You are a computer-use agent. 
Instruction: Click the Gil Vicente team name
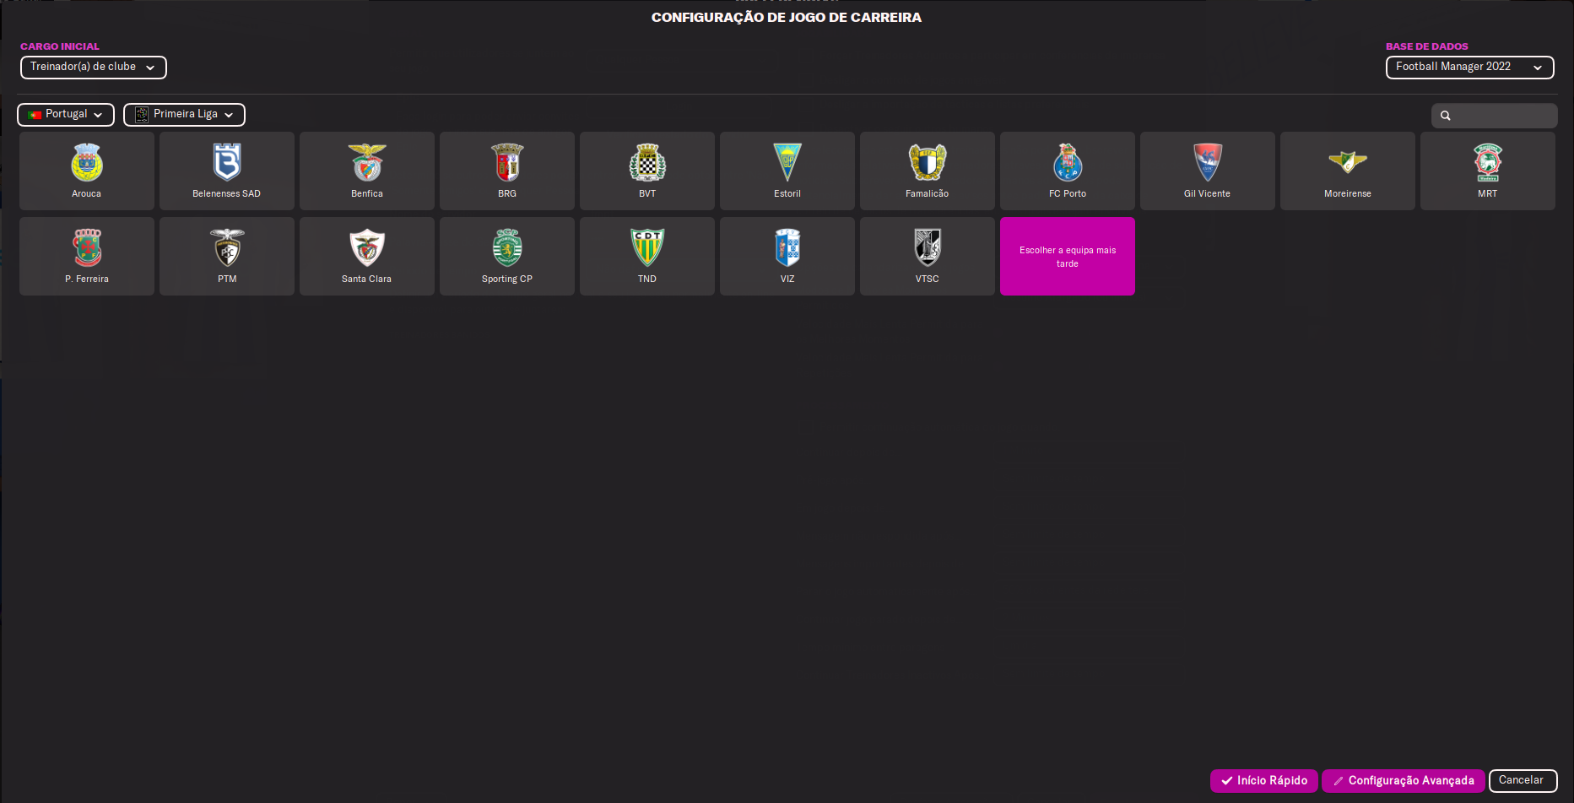tap(1208, 194)
